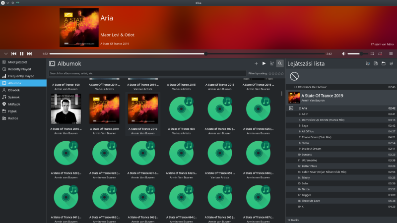Clear the playlist icon
This screenshot has height=223, width=397.
tap(391, 63)
